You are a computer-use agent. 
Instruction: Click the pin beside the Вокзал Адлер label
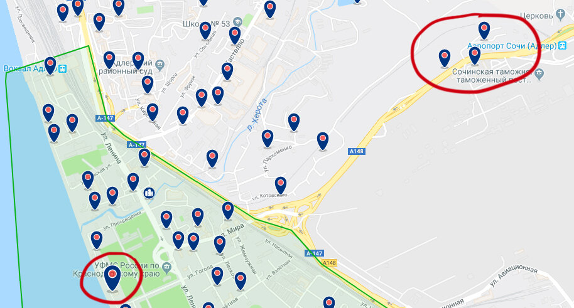coord(50,66)
